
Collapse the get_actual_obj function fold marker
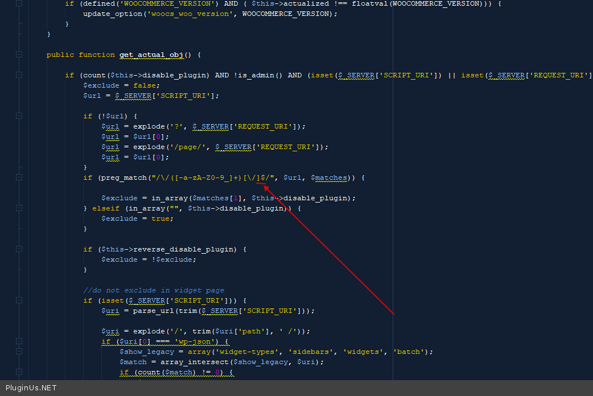point(19,55)
